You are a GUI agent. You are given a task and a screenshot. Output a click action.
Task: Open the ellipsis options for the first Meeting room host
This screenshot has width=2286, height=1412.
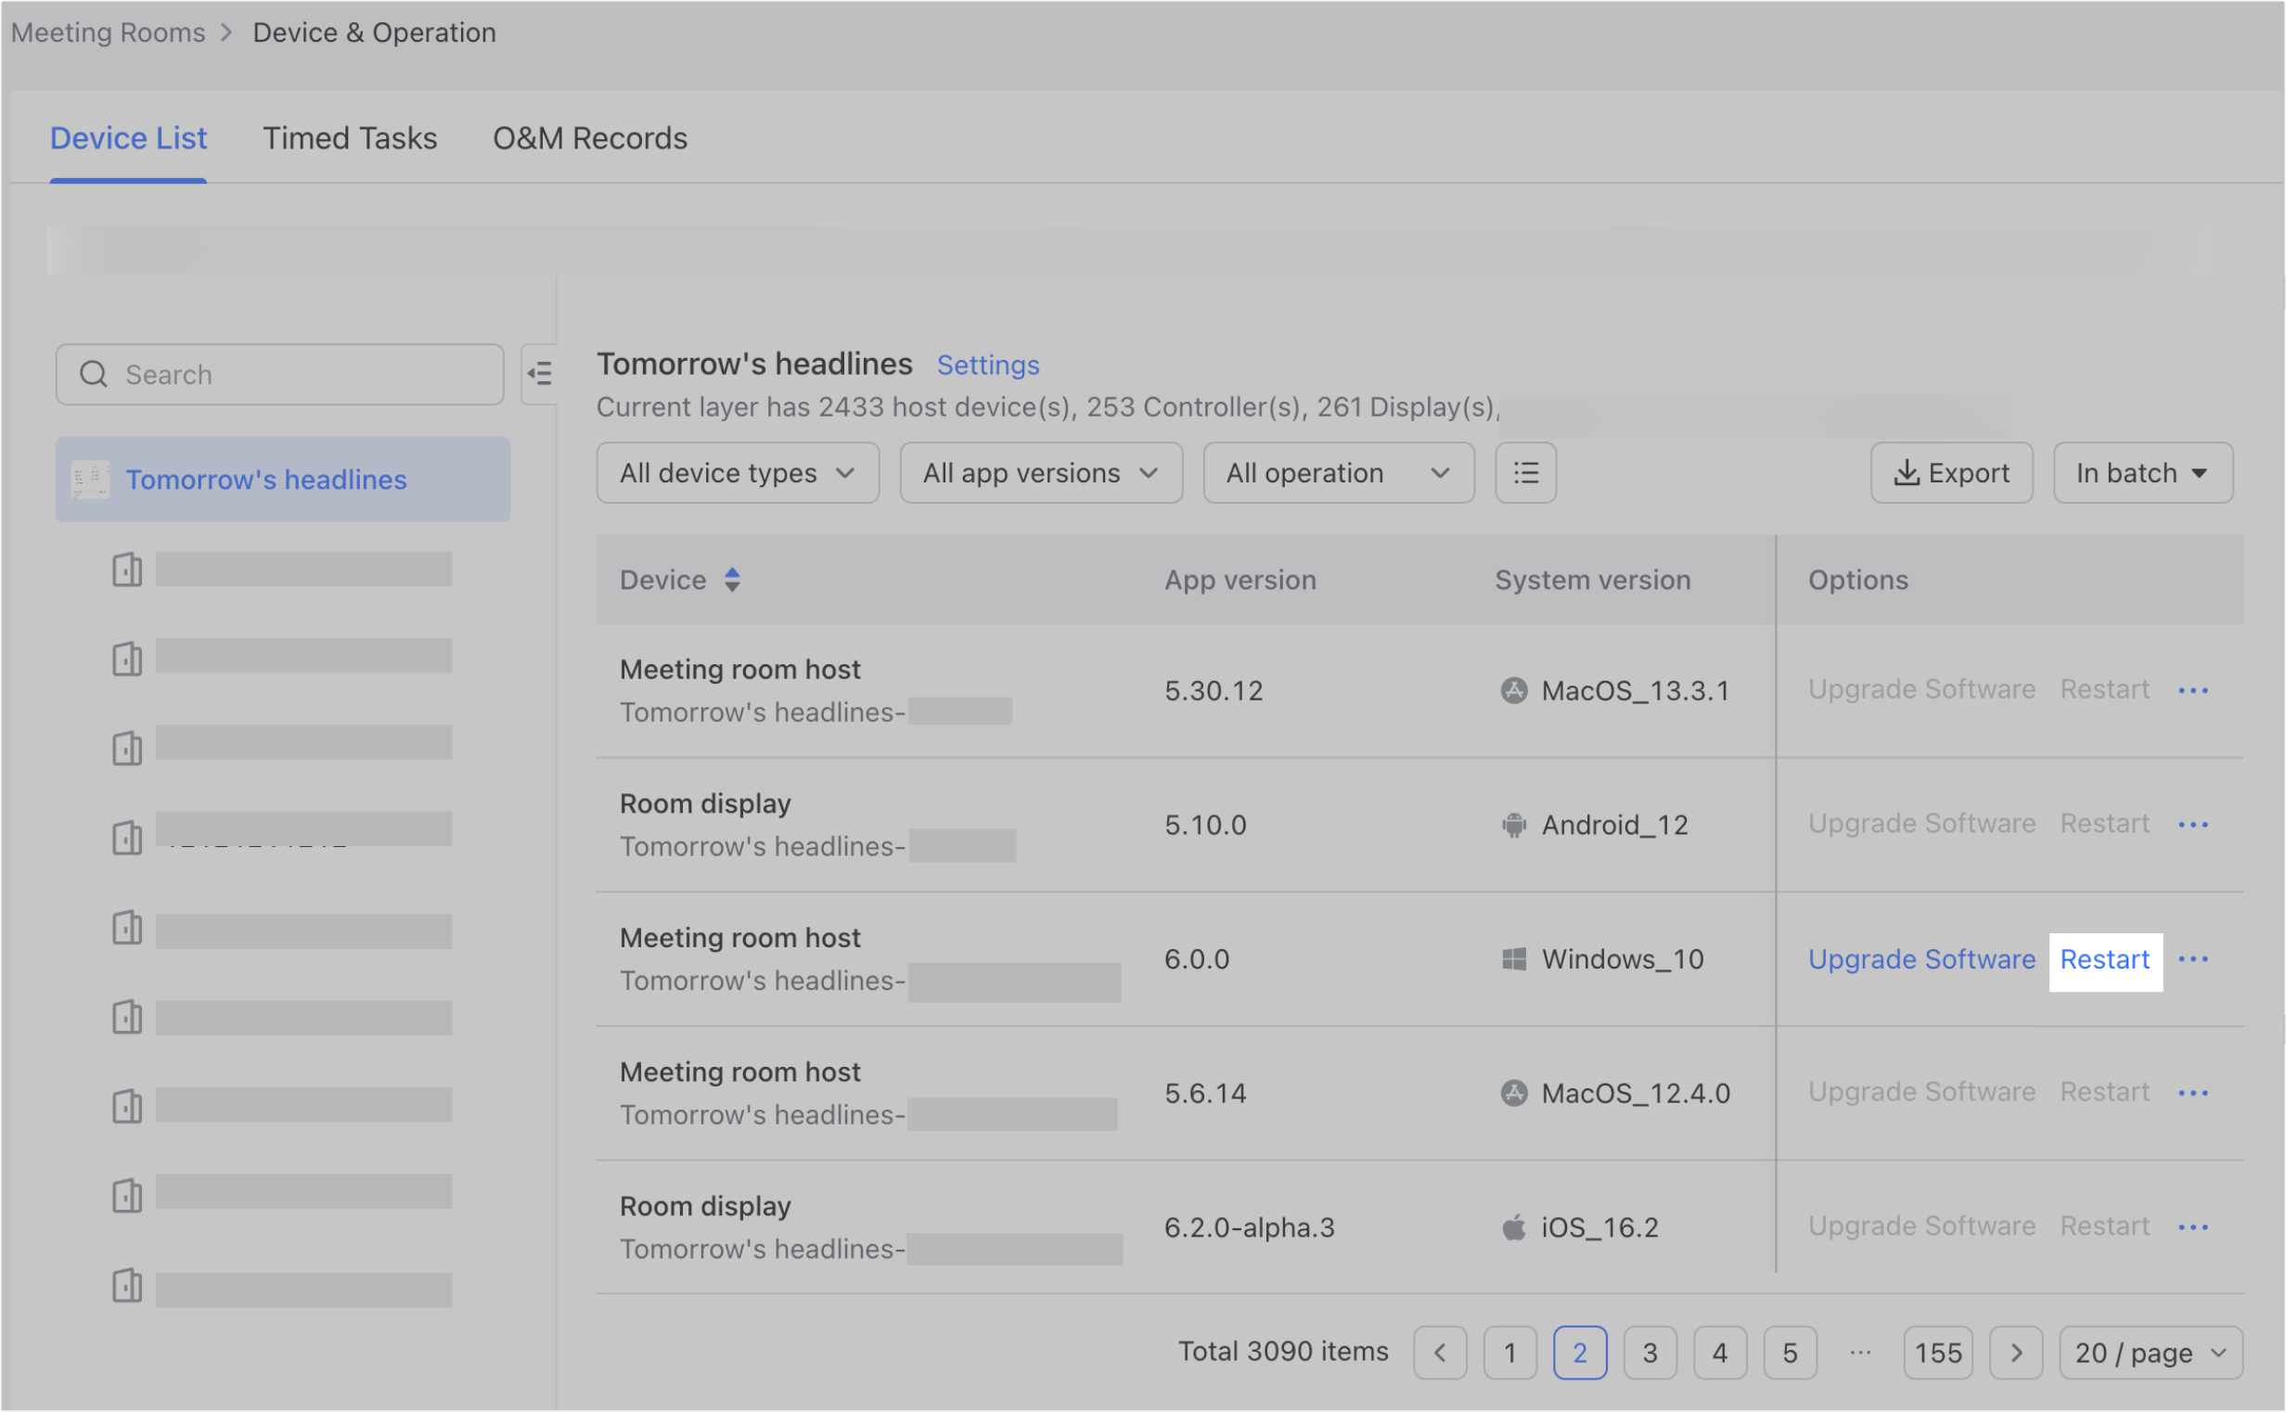click(2193, 690)
